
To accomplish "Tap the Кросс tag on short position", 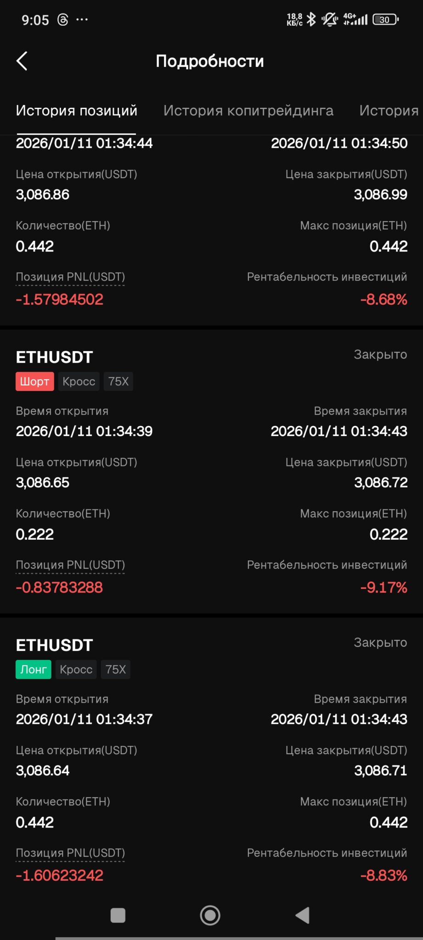I will click(79, 381).
